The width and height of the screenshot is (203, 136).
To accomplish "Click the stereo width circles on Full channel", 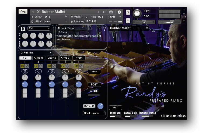I will click(x=25, y=71).
